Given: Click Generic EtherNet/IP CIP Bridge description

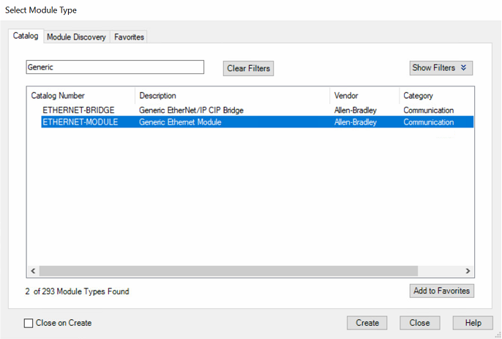Looking at the screenshot, I should click(191, 111).
